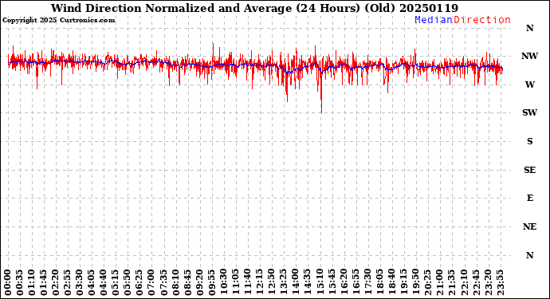Click the 23:20 time label

click(488, 282)
